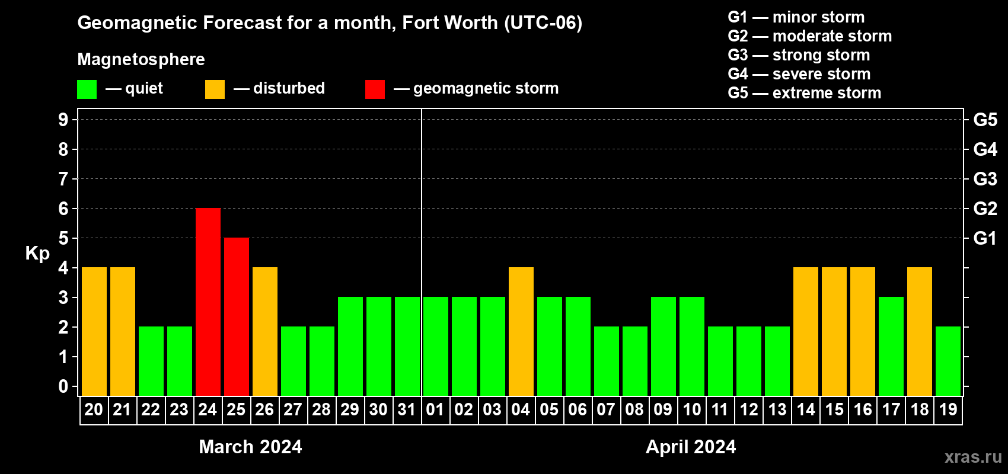Click the '— disturbed' legend label
Image resolution: width=1008 pixels, height=474 pixels.
click(279, 88)
